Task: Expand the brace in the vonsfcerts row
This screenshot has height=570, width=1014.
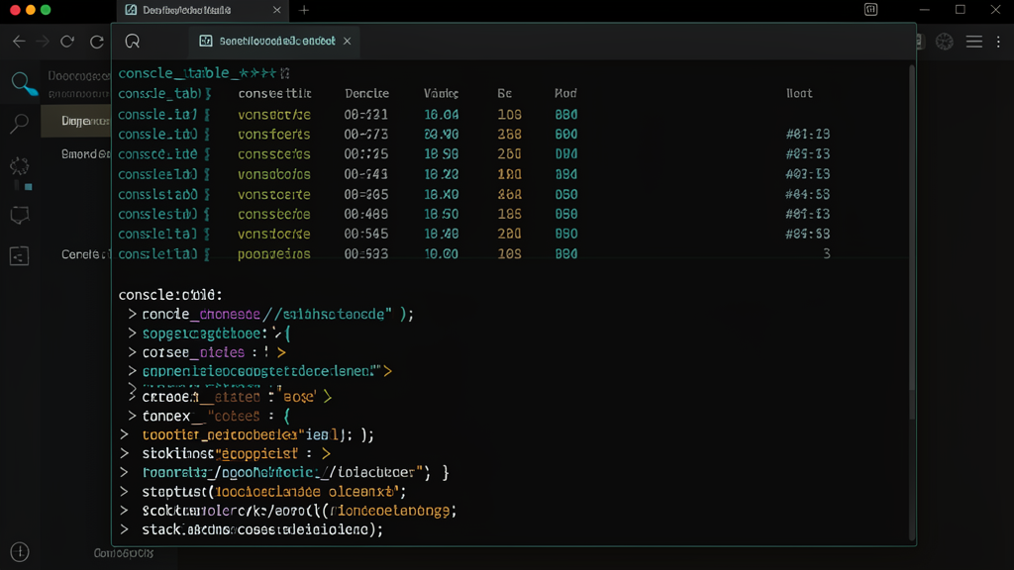Action: (x=207, y=135)
